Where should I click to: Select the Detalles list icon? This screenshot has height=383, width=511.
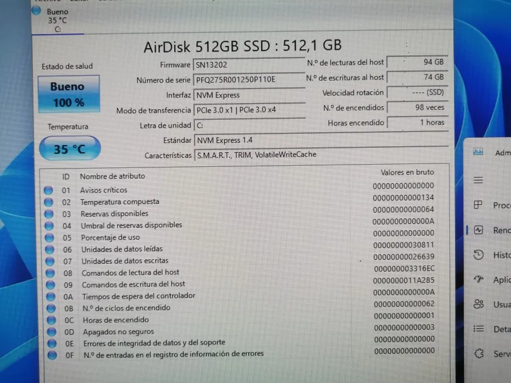[479, 329]
